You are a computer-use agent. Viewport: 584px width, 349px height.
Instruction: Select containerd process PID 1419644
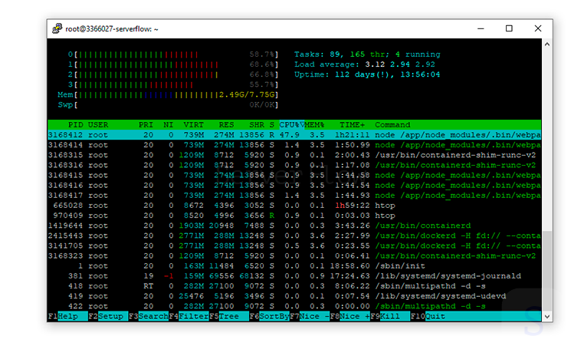(x=294, y=226)
